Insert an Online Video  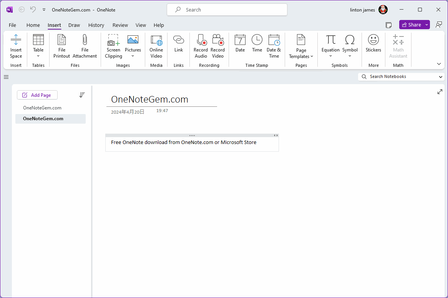point(156,46)
